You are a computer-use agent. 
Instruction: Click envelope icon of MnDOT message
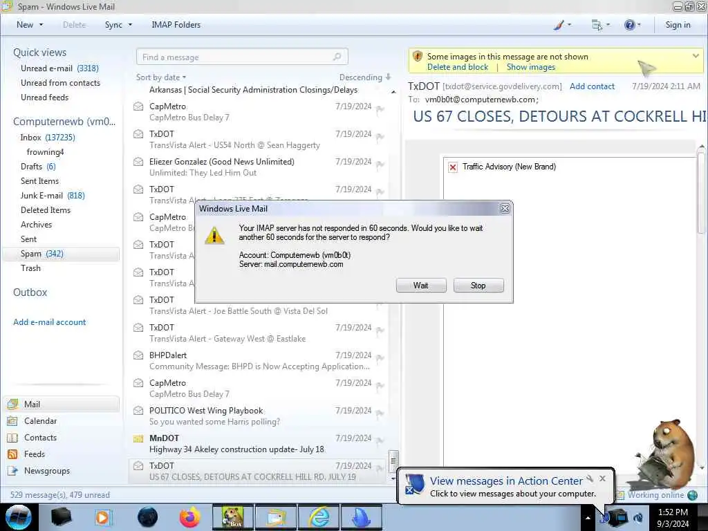click(x=138, y=438)
